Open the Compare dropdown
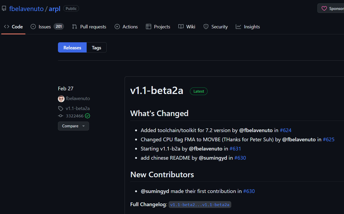This screenshot has height=214, width=344. [73, 126]
